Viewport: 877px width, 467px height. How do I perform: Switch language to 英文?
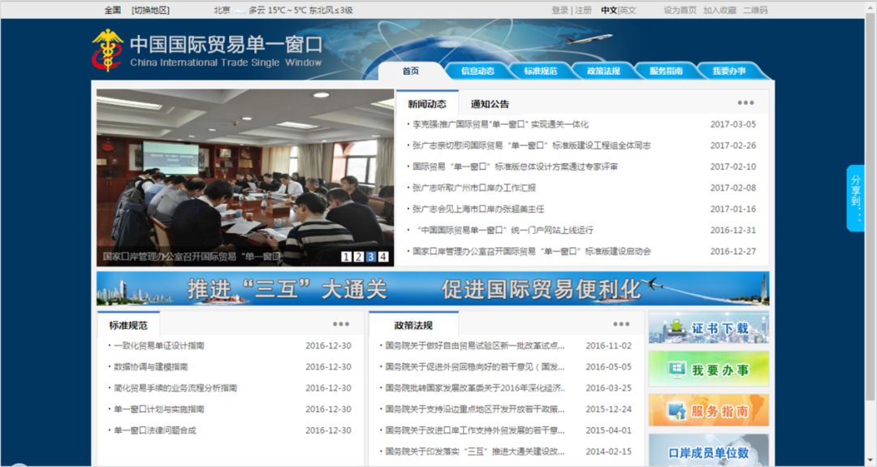pyautogui.click(x=628, y=10)
